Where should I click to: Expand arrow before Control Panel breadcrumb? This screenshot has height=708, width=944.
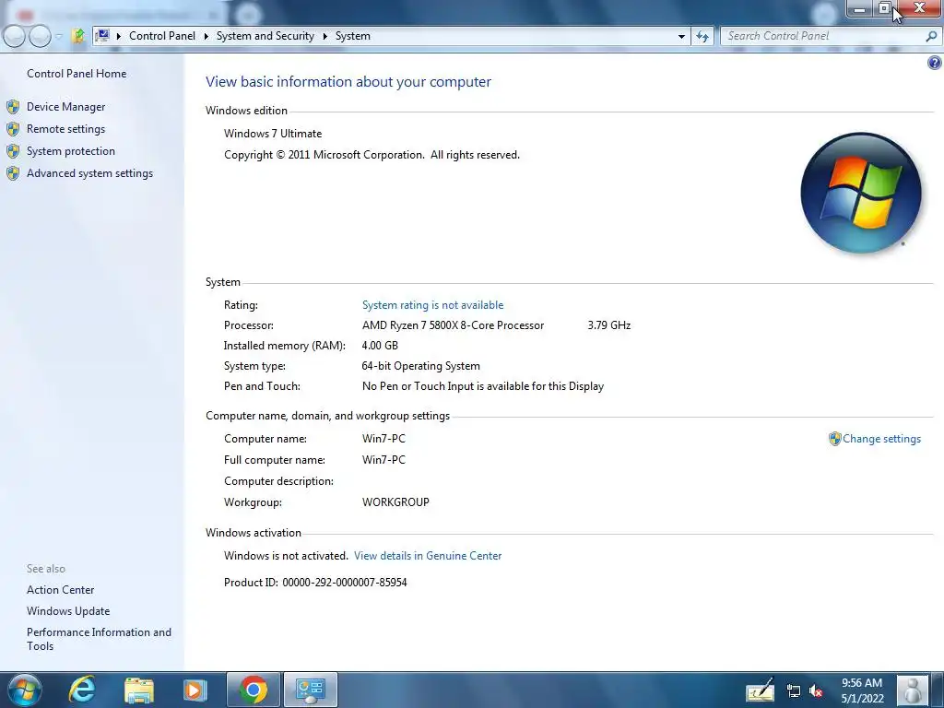coord(119,36)
